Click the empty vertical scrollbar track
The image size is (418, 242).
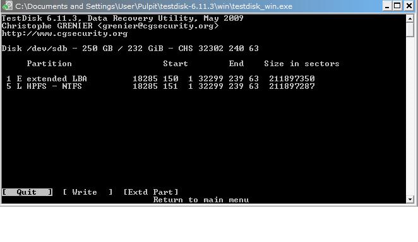pos(410,117)
